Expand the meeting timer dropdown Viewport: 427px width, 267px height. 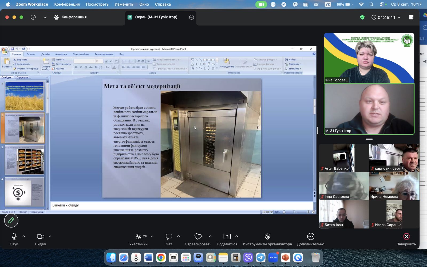coord(399,17)
